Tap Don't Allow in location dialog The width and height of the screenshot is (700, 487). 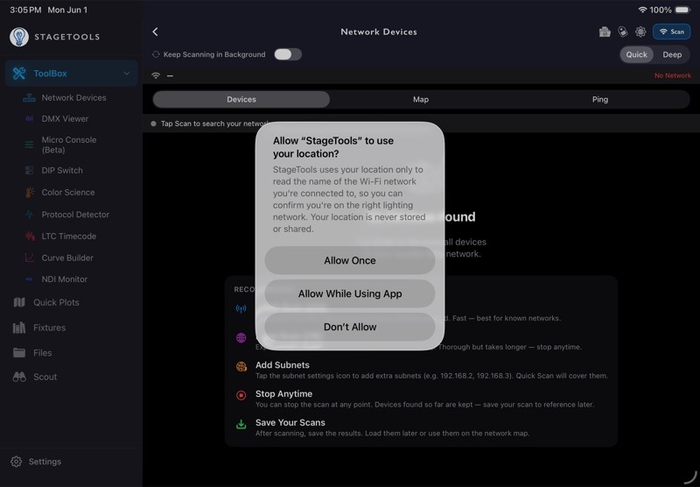[x=349, y=327]
